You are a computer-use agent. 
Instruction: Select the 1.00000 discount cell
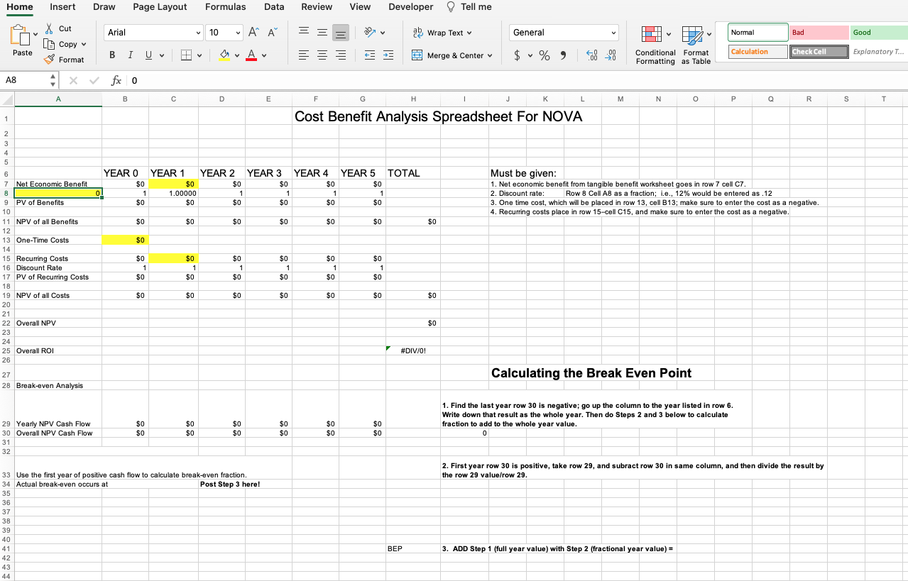(173, 193)
